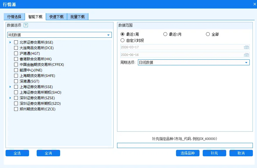
Task: Tick 大连商品交易所(DCE) checkbox
Action: click(x=16, y=48)
